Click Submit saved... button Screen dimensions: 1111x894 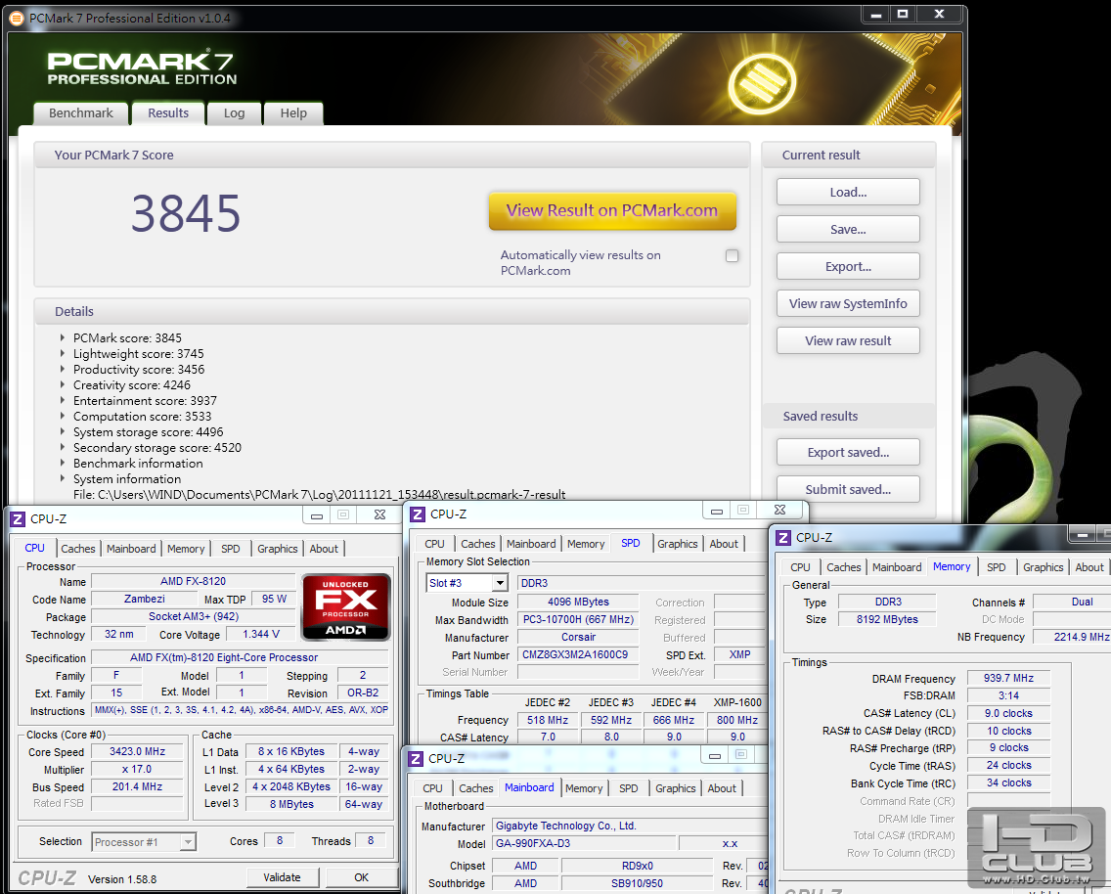[x=848, y=489]
